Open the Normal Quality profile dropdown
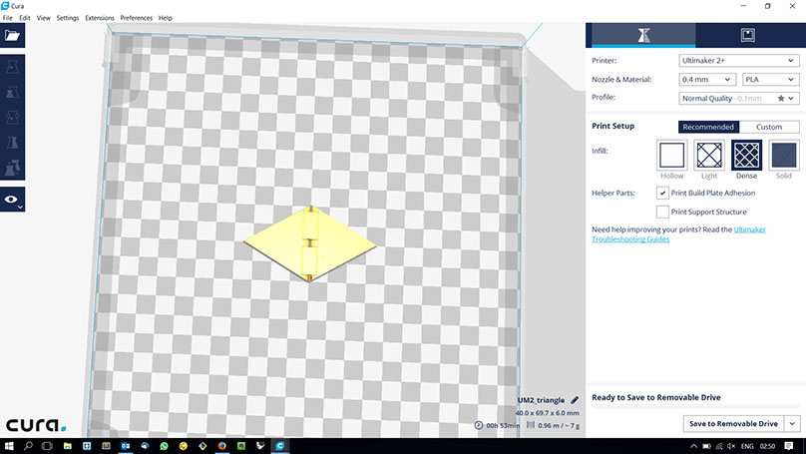 738,98
